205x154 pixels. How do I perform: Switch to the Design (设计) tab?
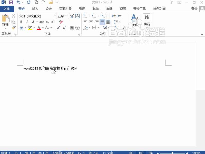(49, 9)
